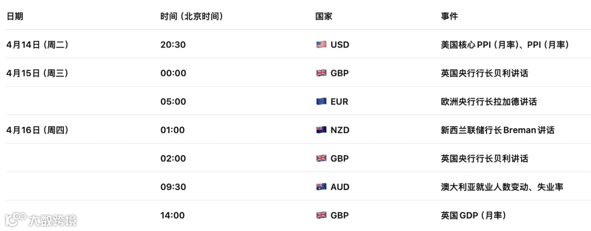Open the 英国GDP（月率）event

pos(473,215)
